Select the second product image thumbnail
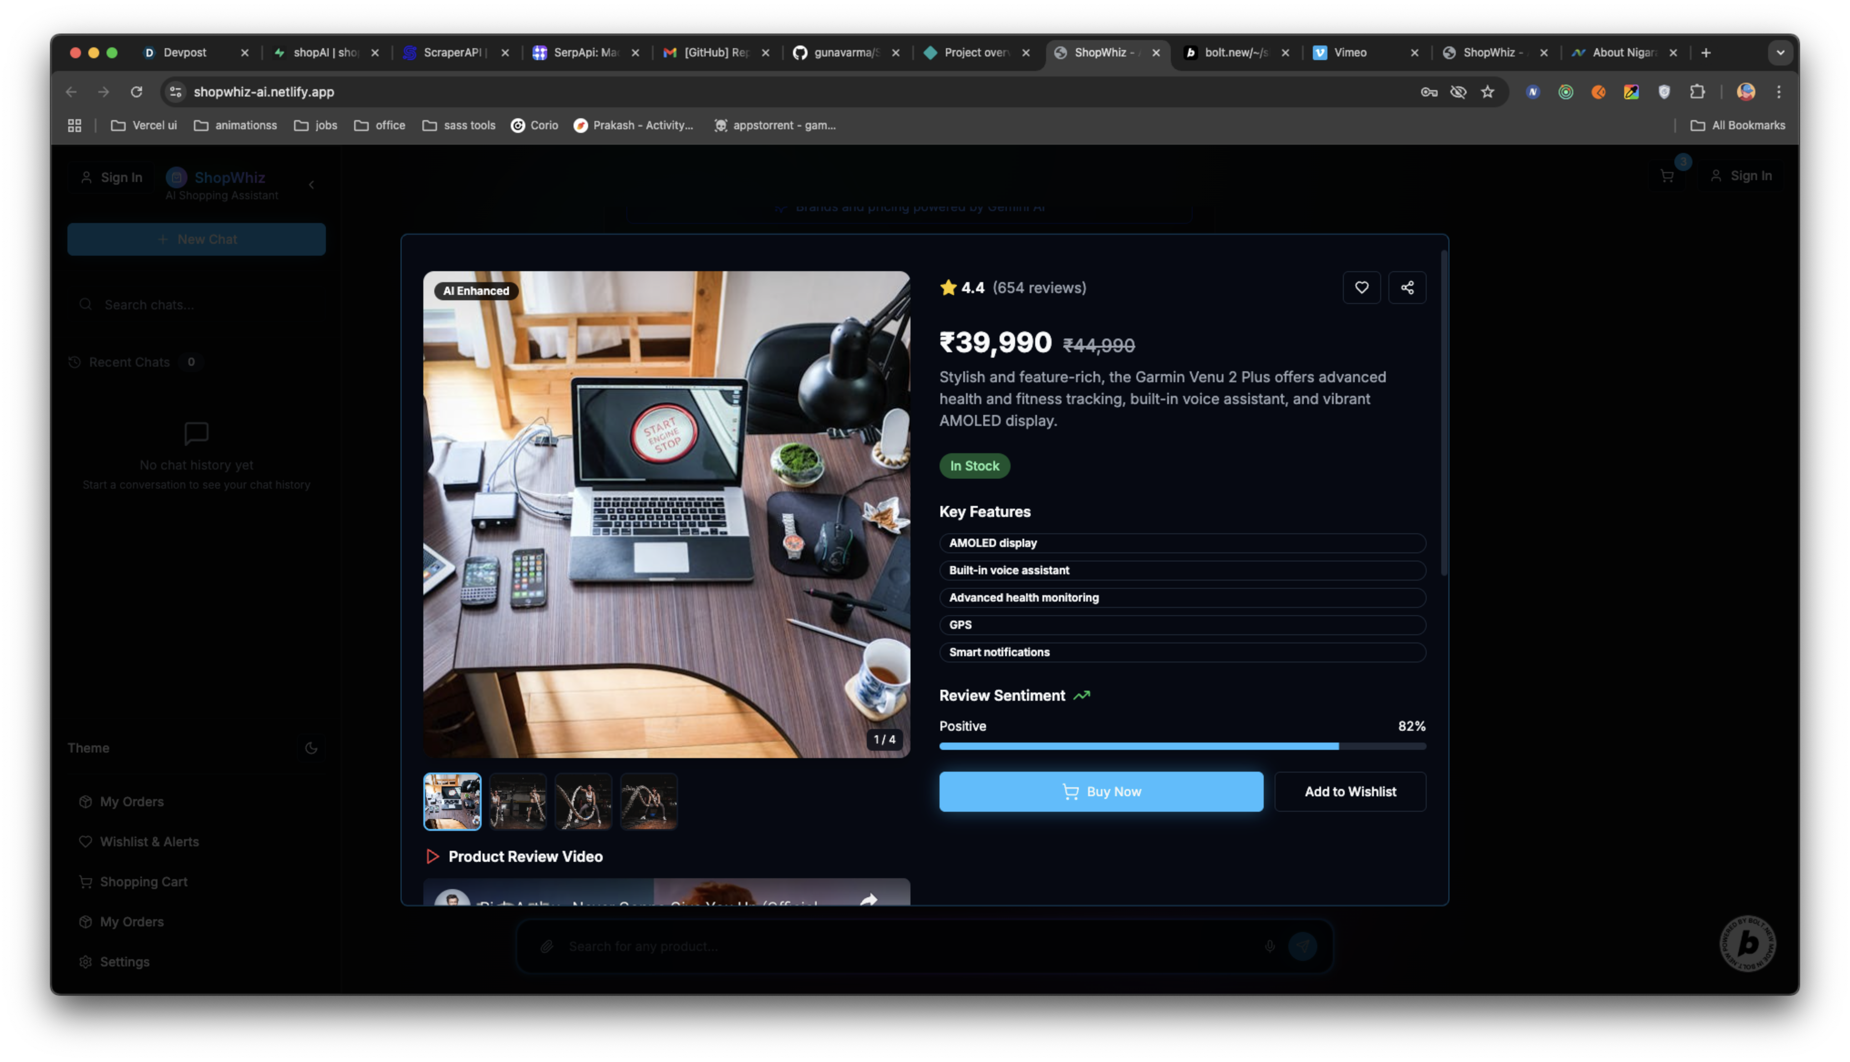This screenshot has width=1850, height=1062. [517, 801]
